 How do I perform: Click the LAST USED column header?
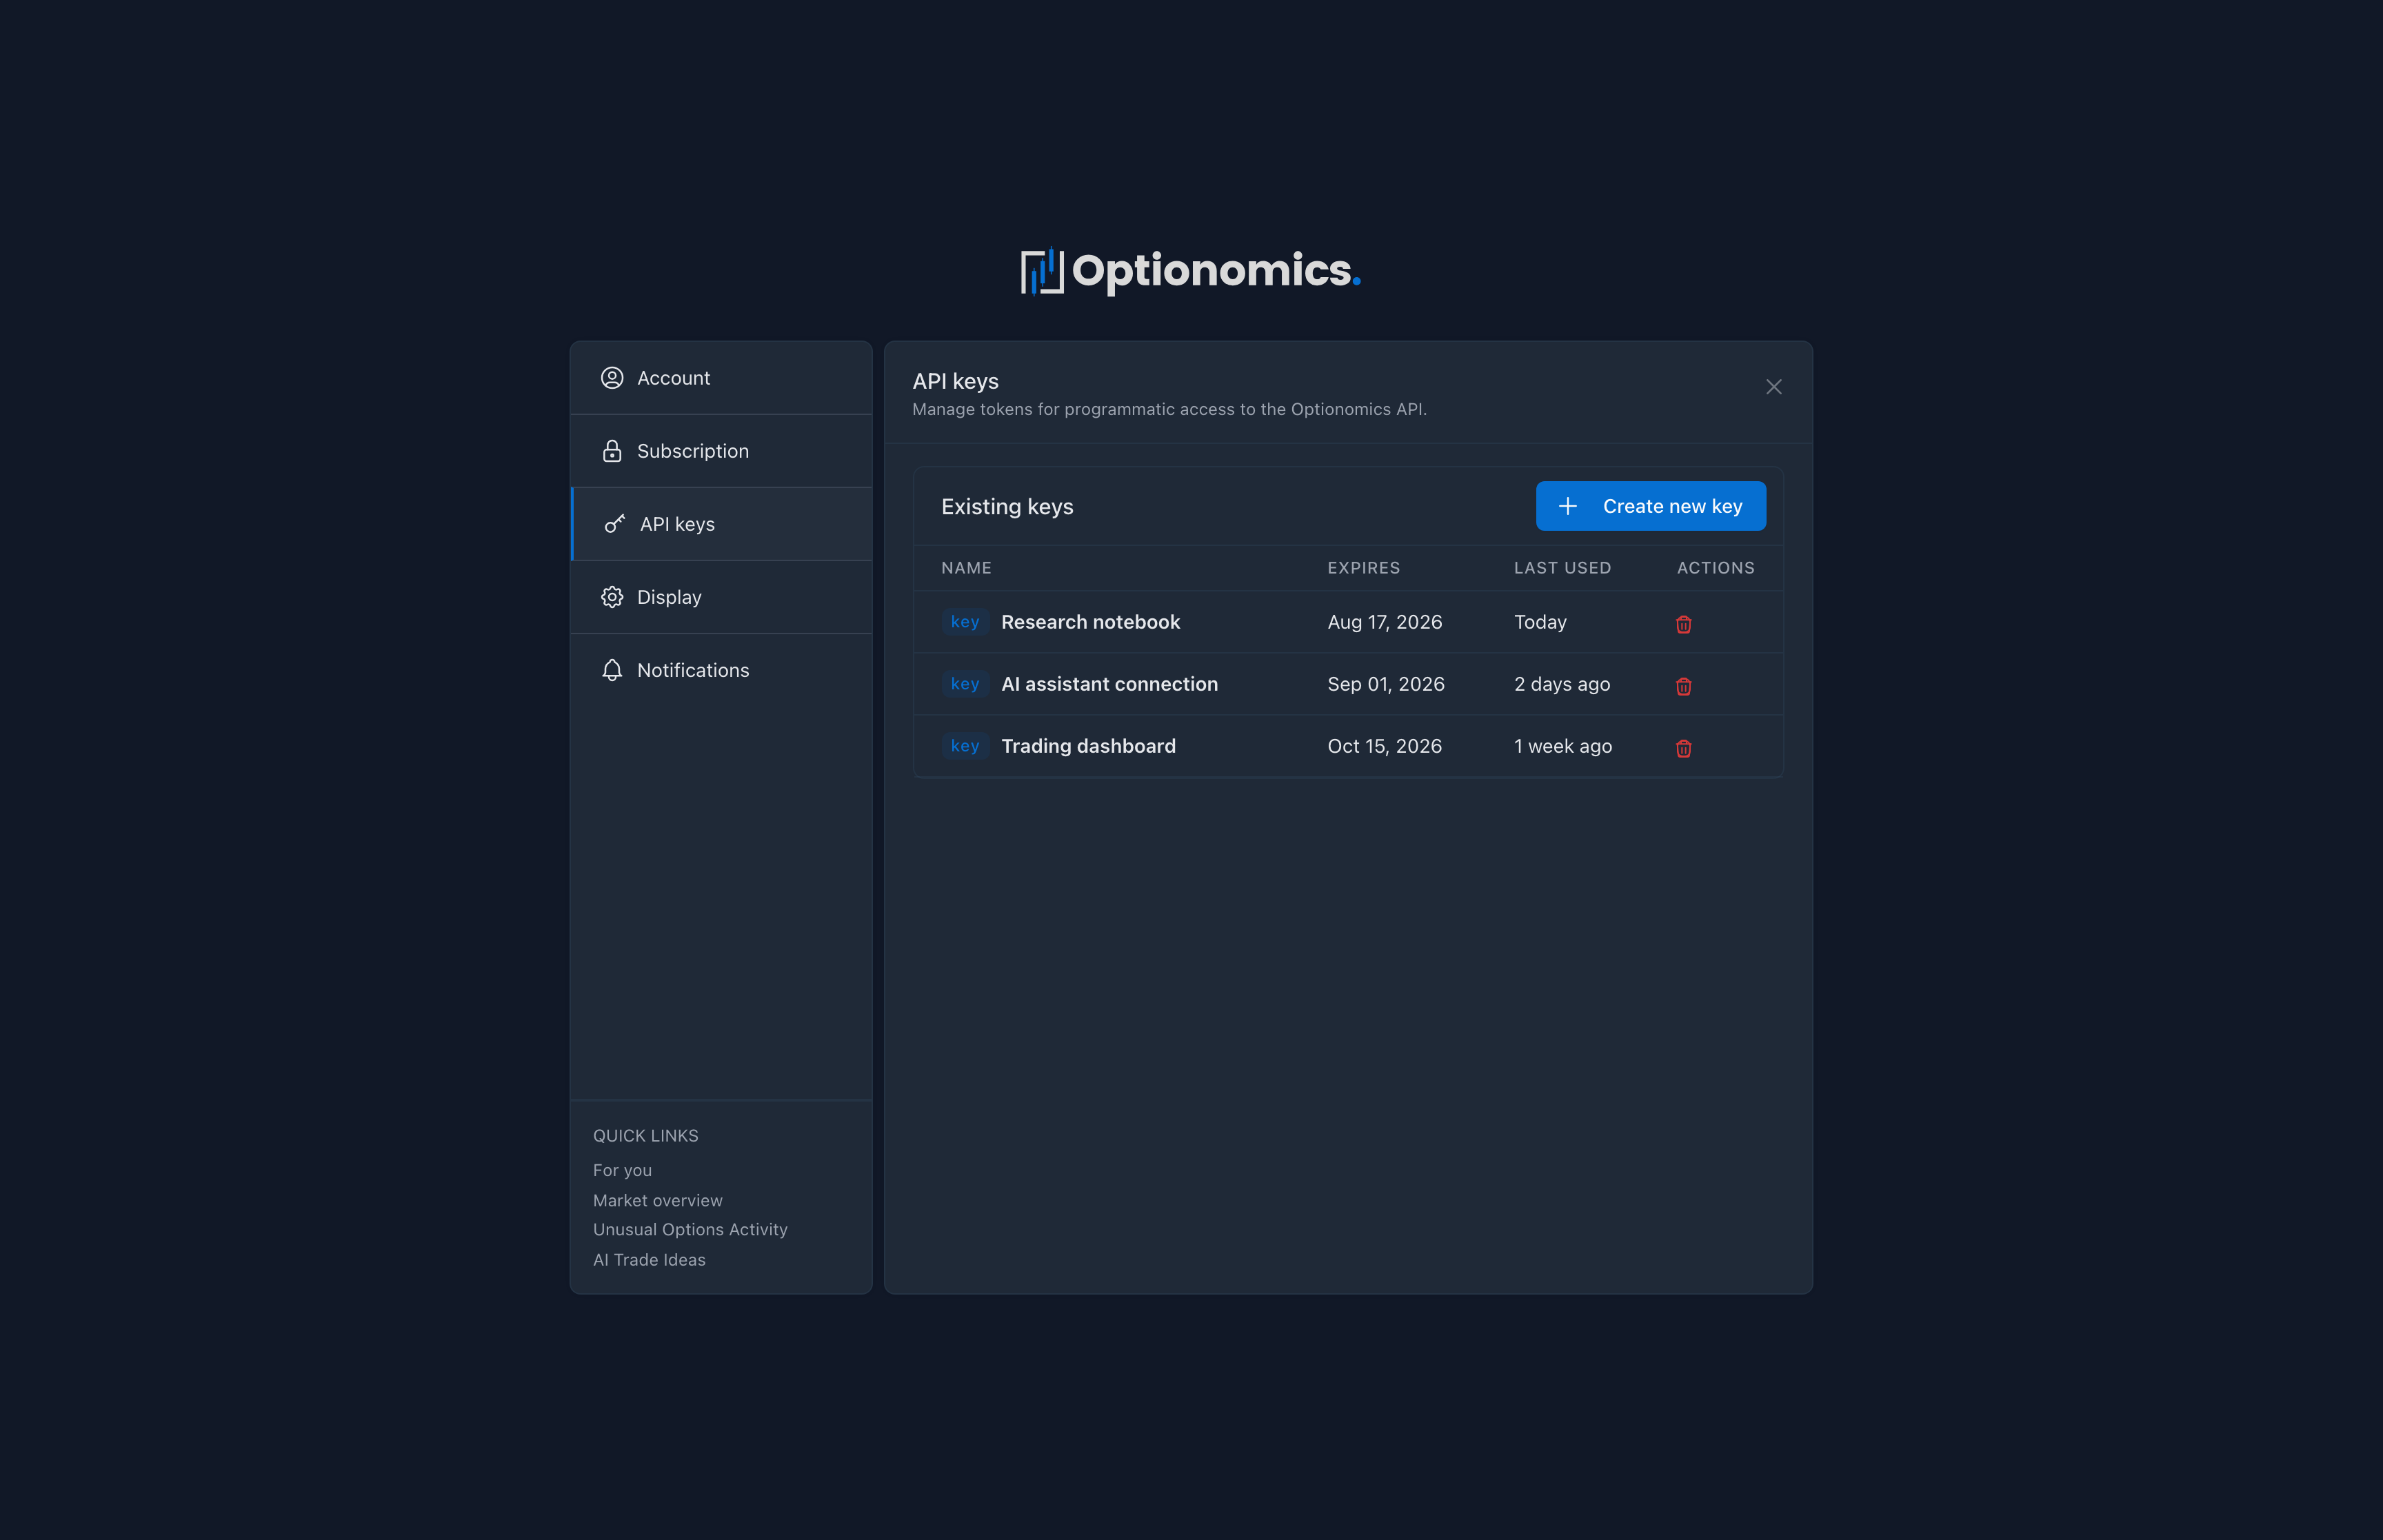tap(1562, 568)
